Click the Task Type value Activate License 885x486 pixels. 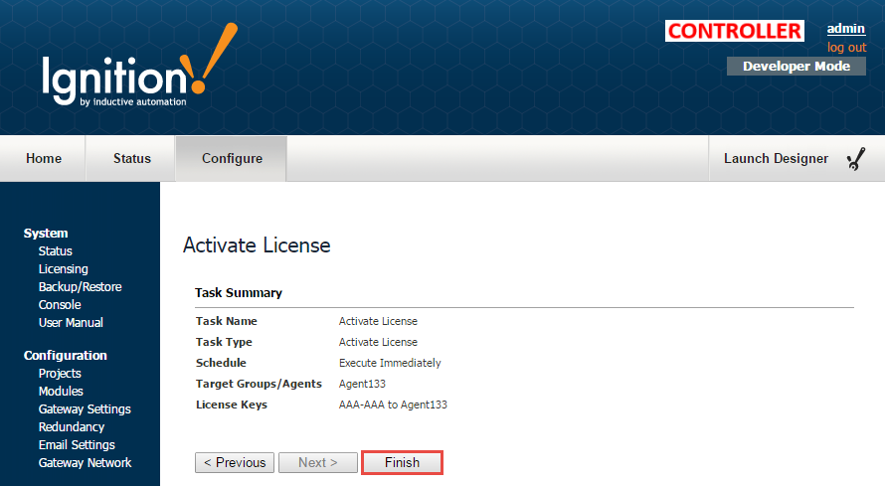pyautogui.click(x=378, y=342)
